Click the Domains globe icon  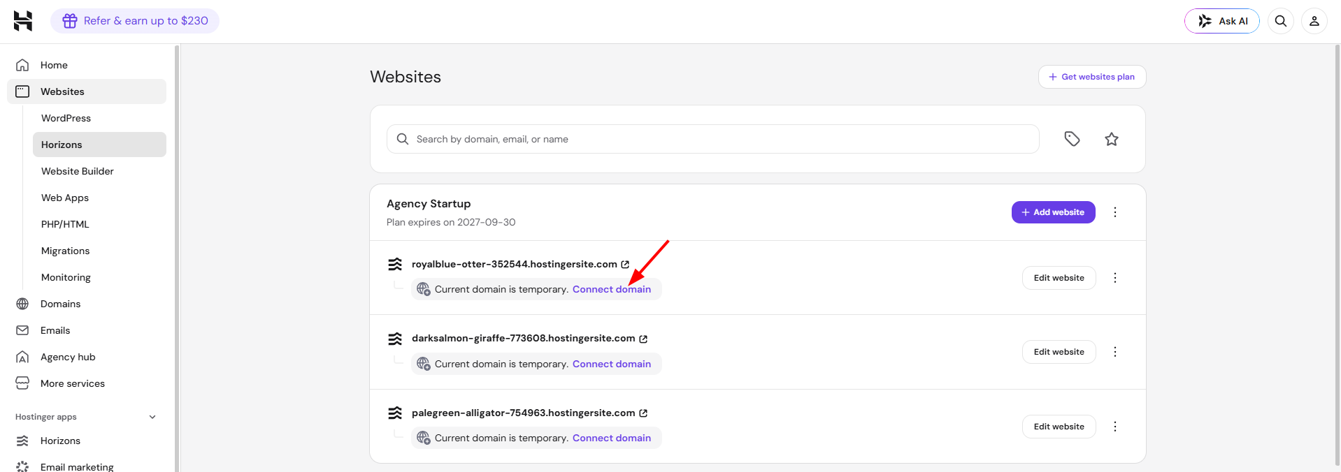tap(22, 304)
